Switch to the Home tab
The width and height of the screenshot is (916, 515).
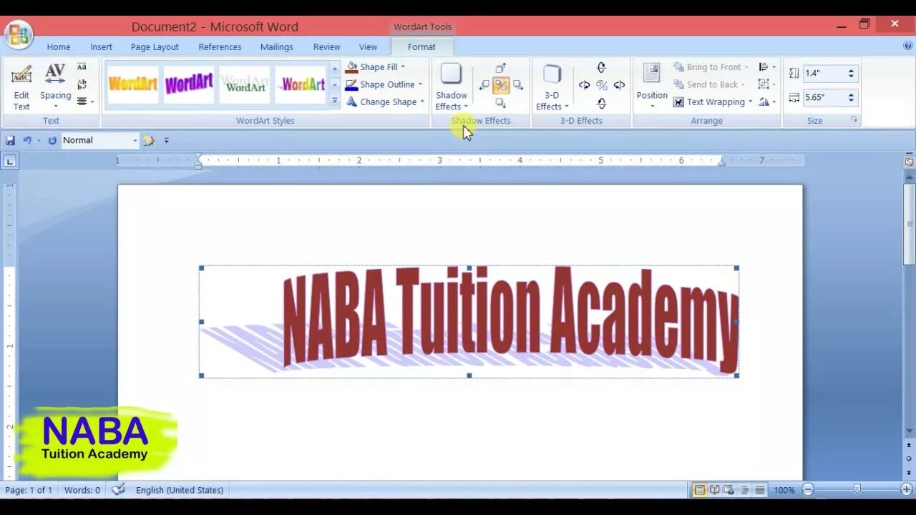coord(59,46)
